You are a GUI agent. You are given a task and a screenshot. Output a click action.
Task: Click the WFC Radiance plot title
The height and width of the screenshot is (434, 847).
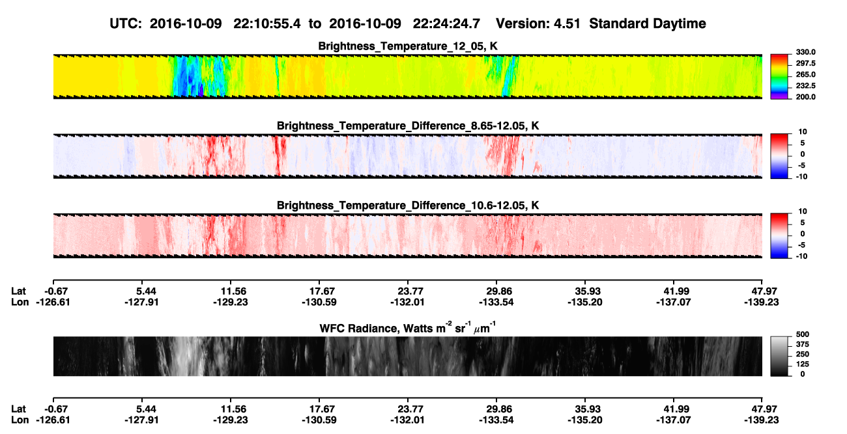point(406,329)
